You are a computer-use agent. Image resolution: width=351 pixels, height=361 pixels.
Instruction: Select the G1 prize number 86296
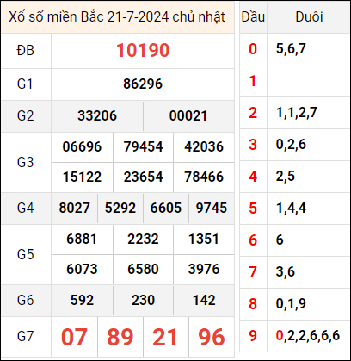pos(143,84)
